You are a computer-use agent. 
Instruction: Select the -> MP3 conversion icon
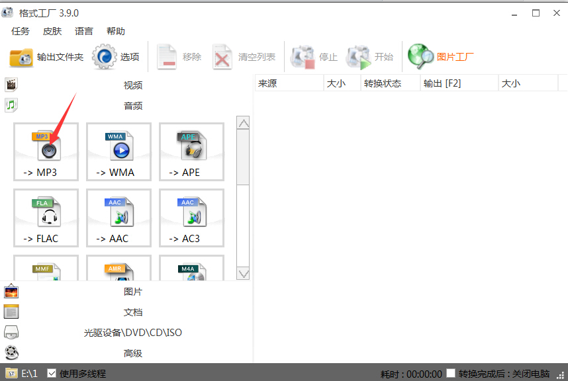point(46,151)
